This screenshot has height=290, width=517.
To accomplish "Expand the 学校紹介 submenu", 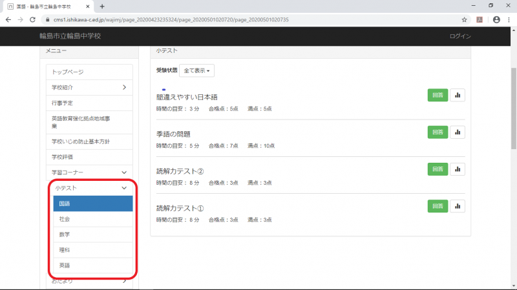I will point(123,87).
